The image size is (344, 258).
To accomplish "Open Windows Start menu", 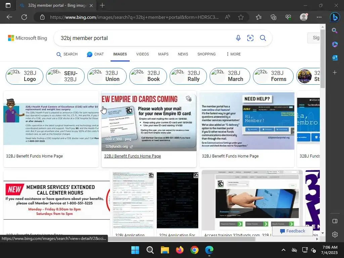I will 135,250.
